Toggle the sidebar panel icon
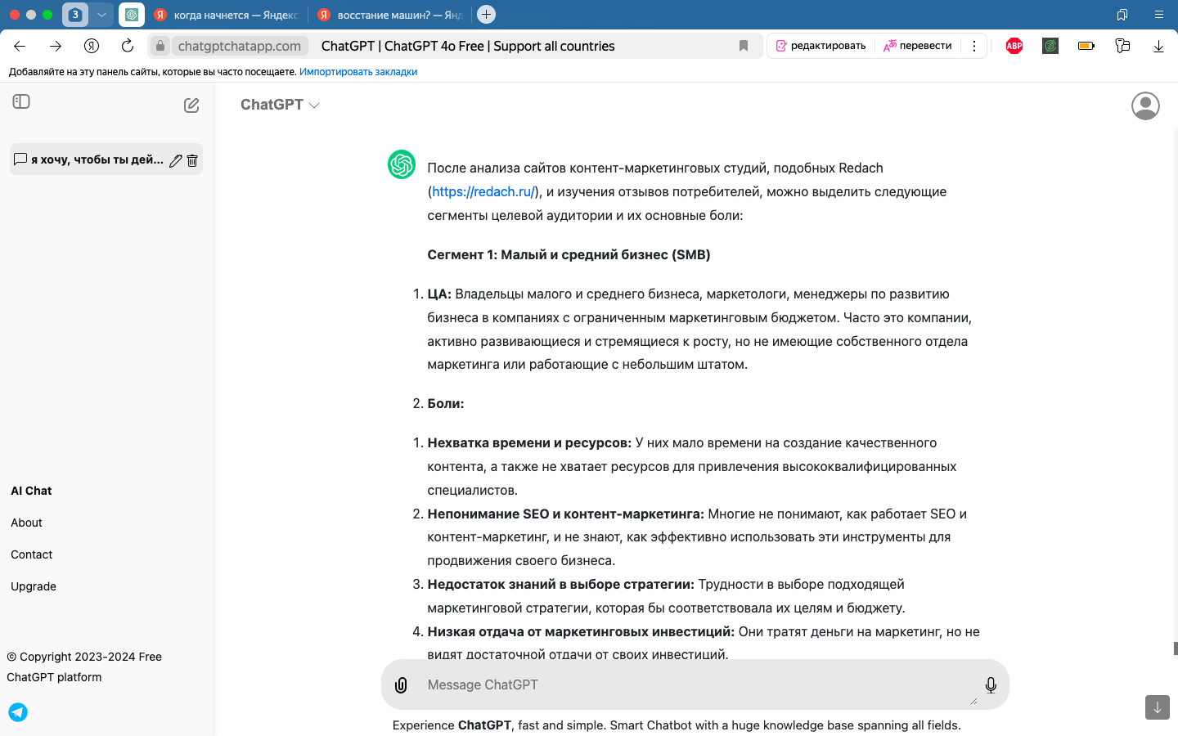The image size is (1178, 736). click(21, 101)
